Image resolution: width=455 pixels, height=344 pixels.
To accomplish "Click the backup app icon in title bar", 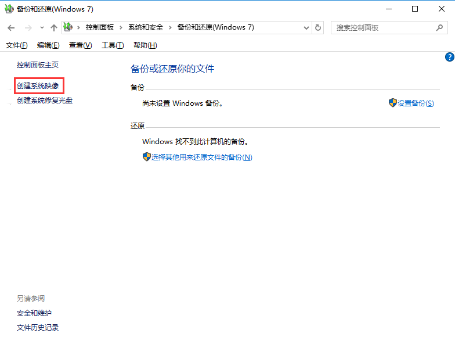I will 9,9.
